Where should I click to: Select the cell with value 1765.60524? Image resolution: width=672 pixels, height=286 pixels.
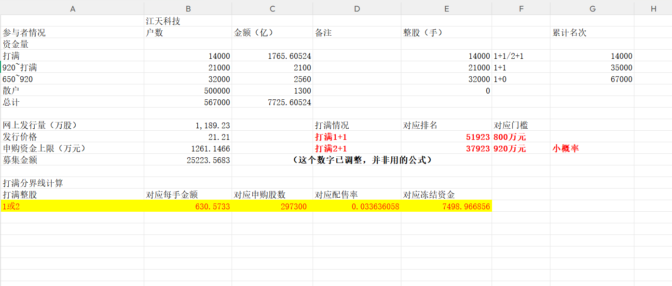tap(272, 56)
